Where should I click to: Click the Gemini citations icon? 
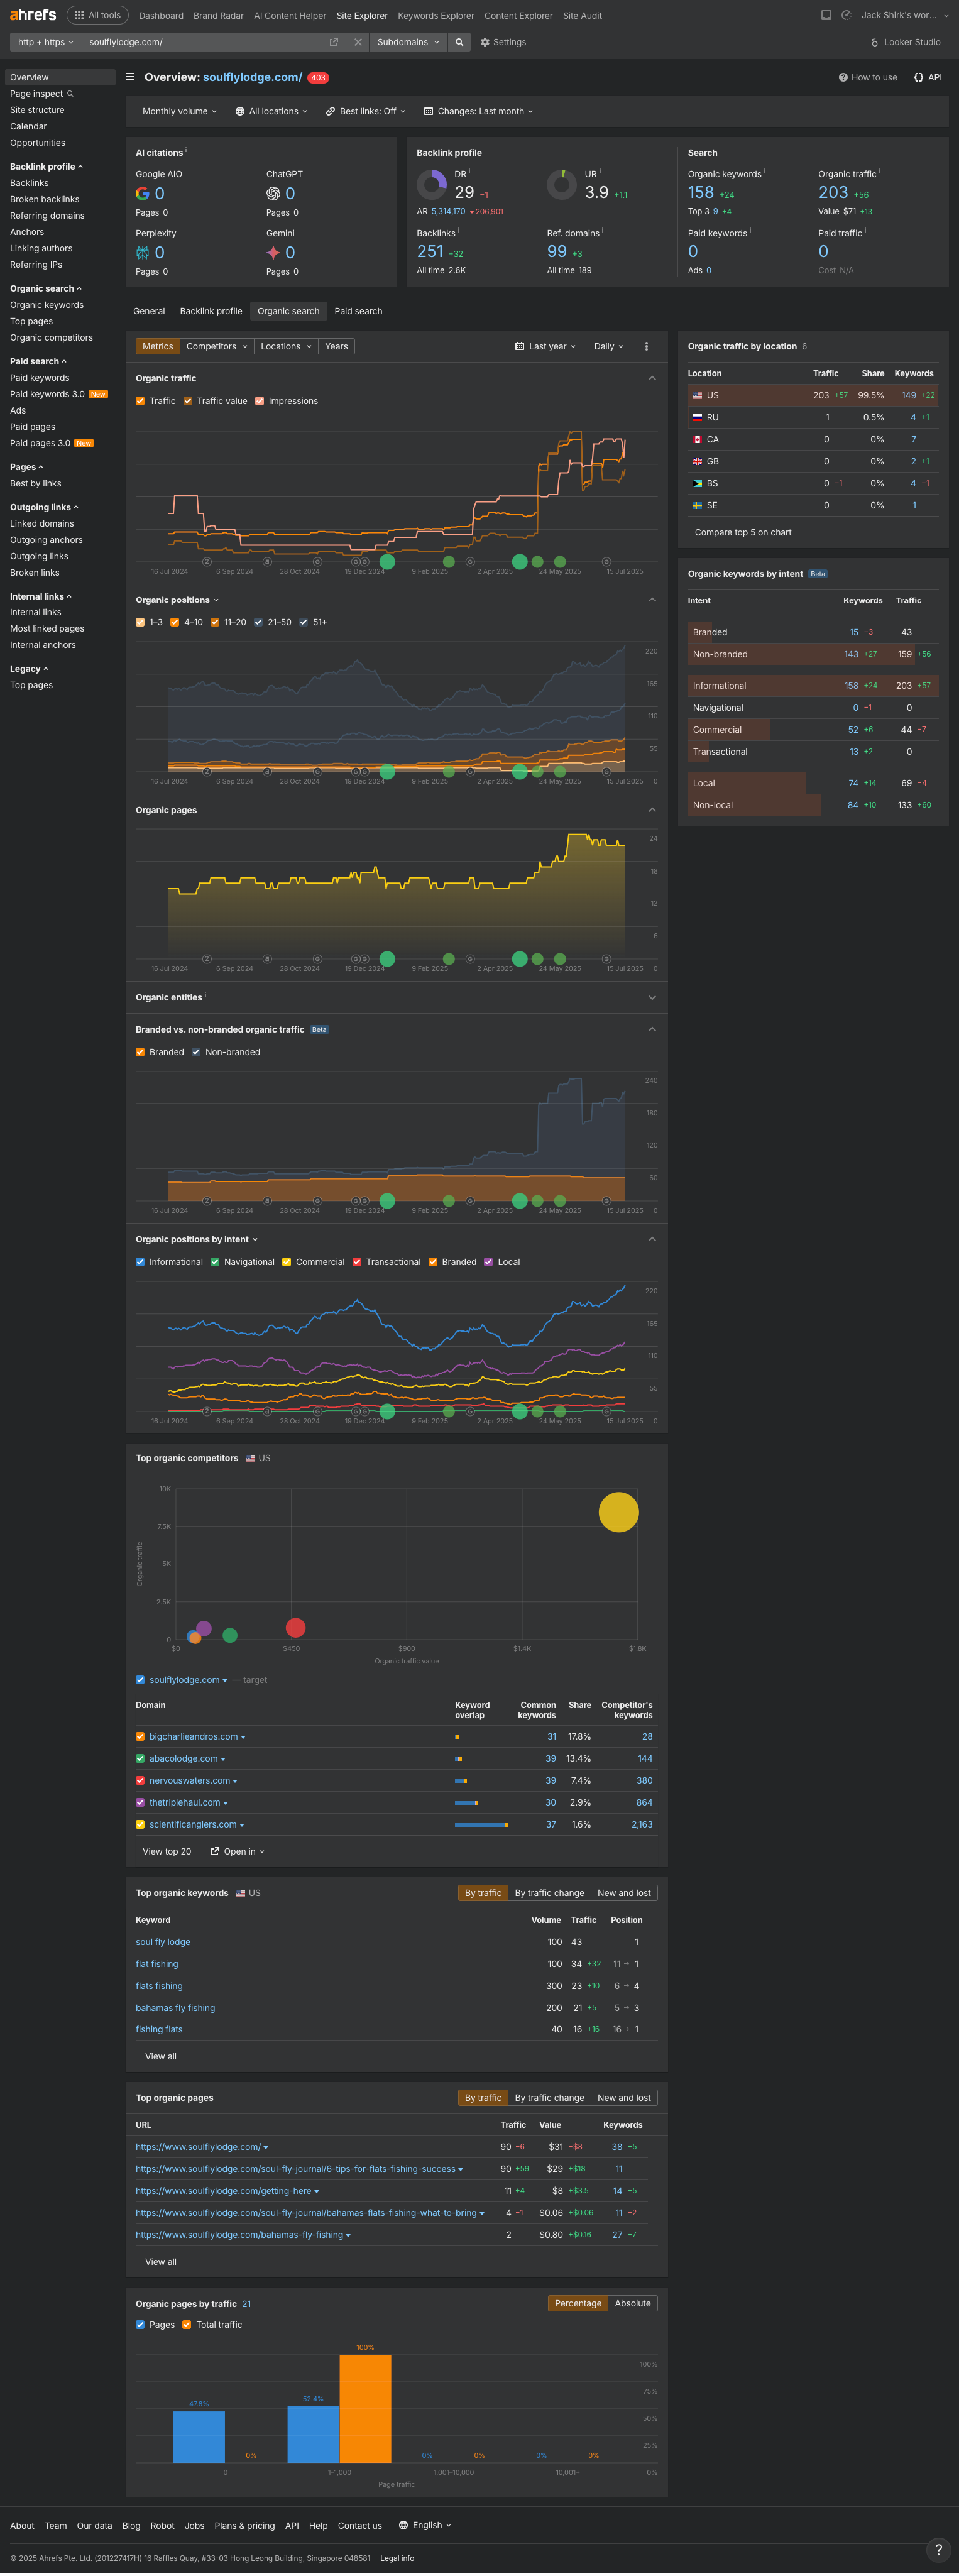pyautogui.click(x=272, y=253)
